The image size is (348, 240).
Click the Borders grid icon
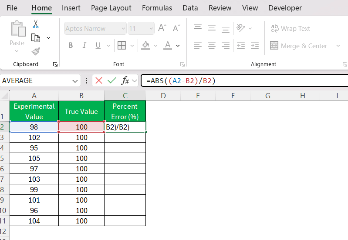pos(122,46)
